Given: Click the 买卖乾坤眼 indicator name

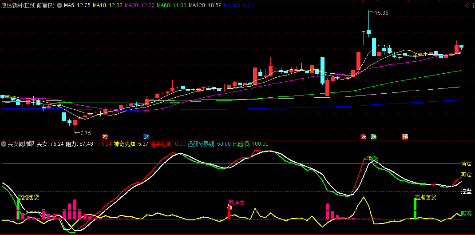Looking at the screenshot, I should [21, 144].
